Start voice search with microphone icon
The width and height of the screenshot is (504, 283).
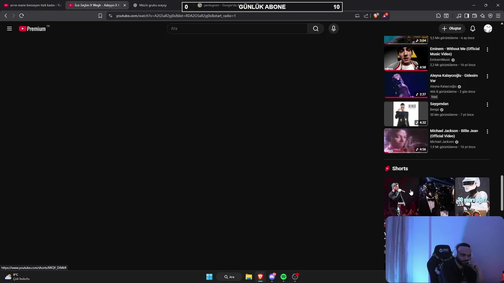[x=334, y=28]
